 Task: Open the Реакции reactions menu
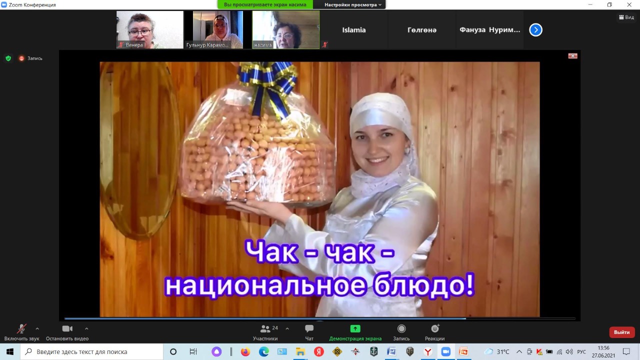pos(434,332)
